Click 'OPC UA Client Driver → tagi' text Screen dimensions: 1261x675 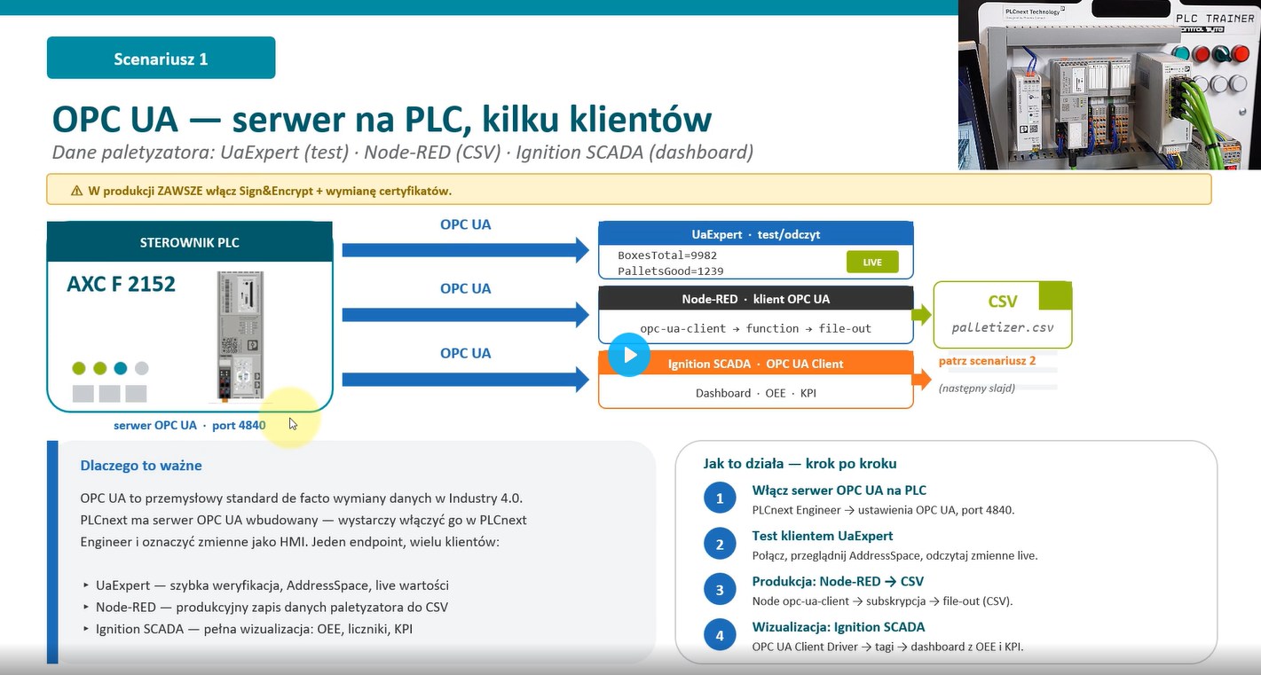point(887,647)
